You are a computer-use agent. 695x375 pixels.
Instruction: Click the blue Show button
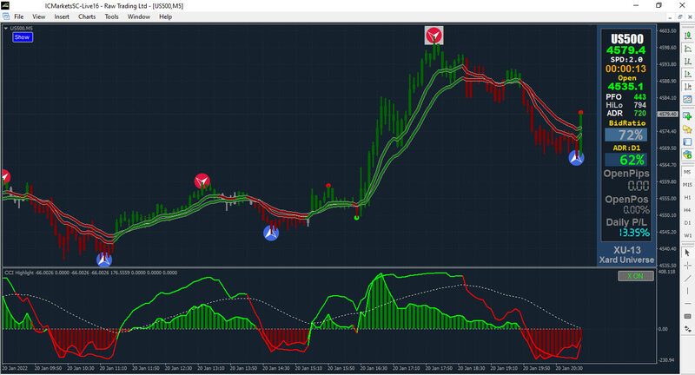click(x=23, y=37)
